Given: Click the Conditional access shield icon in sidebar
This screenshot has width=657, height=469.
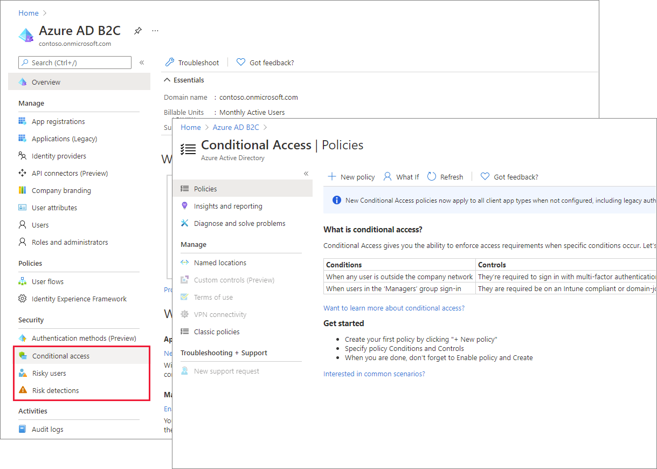Looking at the screenshot, I should point(22,356).
